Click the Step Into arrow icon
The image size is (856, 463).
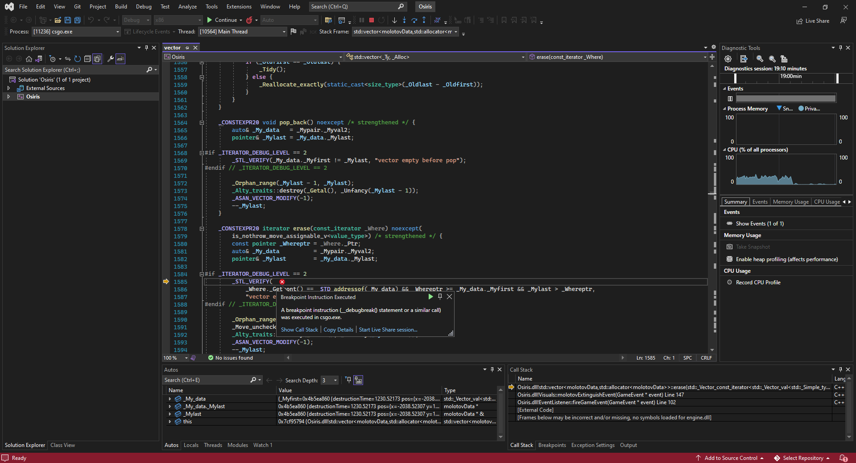[x=404, y=20]
